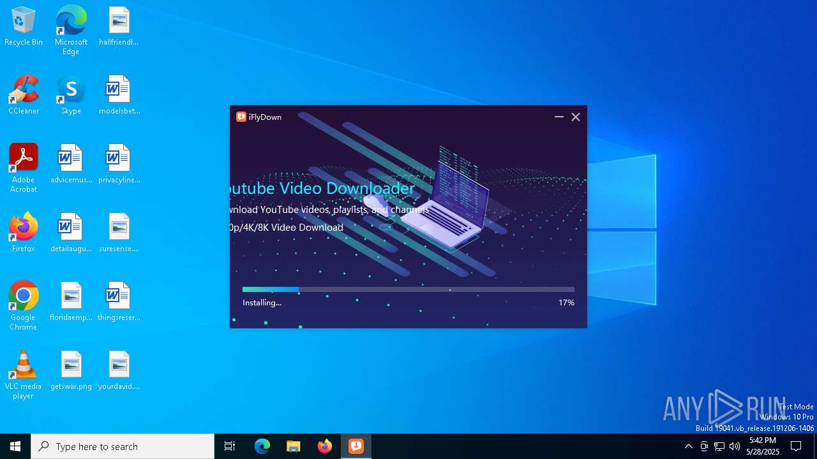Open the VLC media player shortcut
The width and height of the screenshot is (817, 459).
click(24, 375)
